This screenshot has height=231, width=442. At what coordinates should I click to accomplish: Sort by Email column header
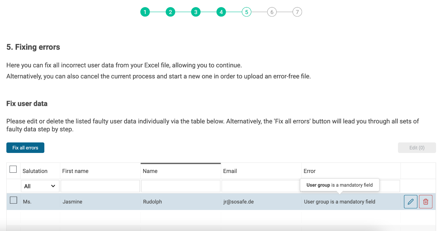click(230, 171)
